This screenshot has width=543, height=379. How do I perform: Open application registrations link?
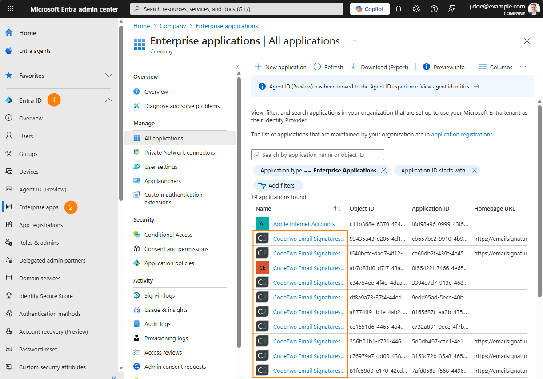pos(462,134)
